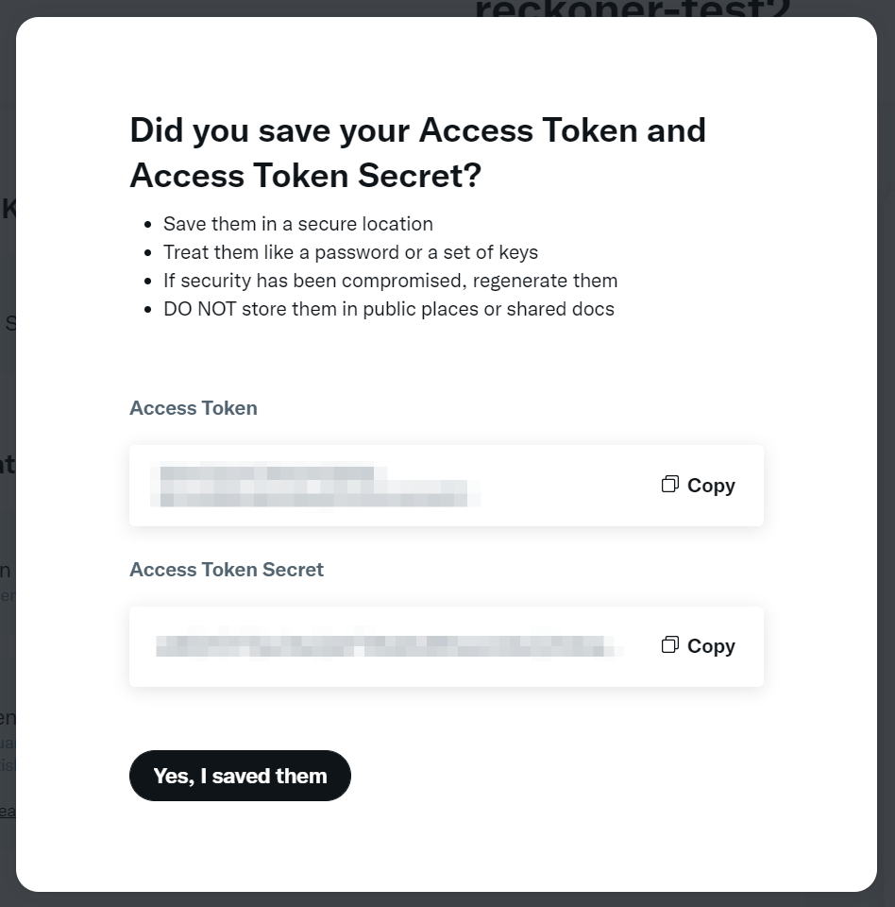Click the dimmed backdrop left of the dialog
Image resolution: width=895 pixels, height=907 pixels.
click(8, 397)
